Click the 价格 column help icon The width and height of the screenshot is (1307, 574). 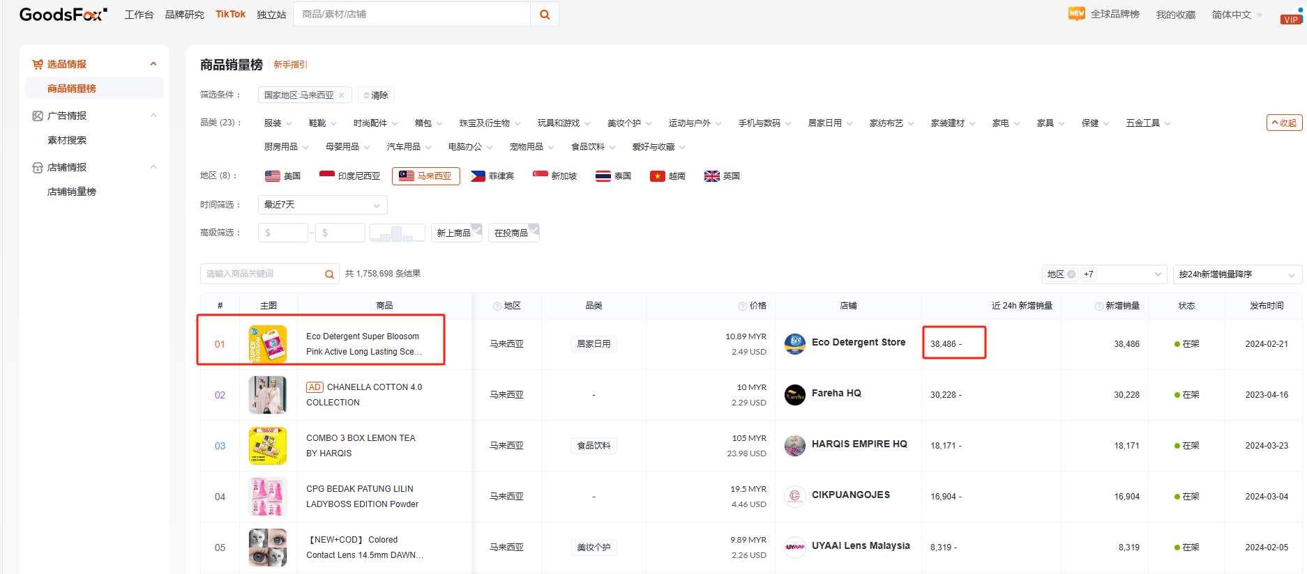coord(743,307)
